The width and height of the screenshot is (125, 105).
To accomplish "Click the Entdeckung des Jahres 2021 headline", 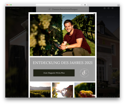I will coord(62,63).
